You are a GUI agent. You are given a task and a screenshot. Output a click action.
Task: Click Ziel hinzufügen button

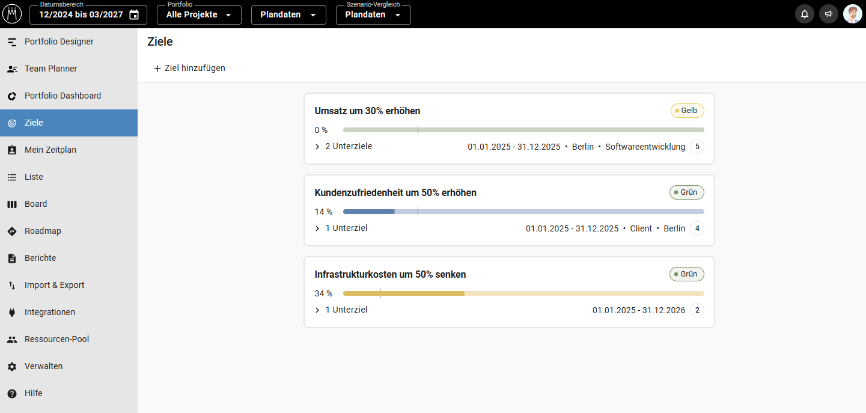click(x=189, y=68)
